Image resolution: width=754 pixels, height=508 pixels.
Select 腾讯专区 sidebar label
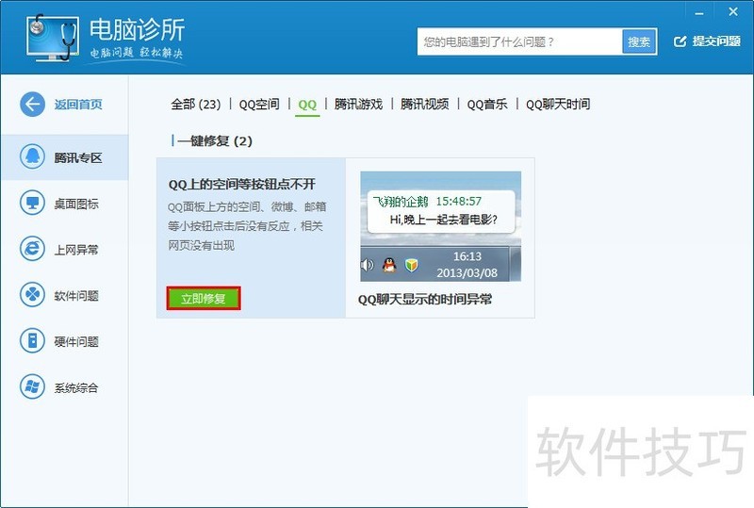coord(78,157)
